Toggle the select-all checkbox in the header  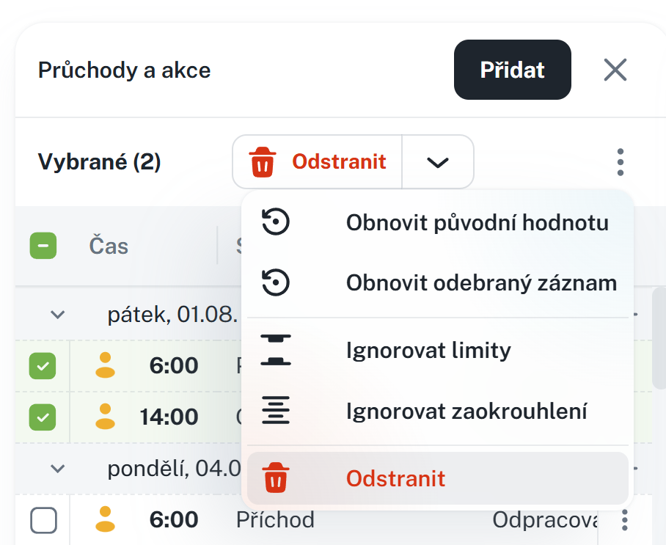[43, 246]
